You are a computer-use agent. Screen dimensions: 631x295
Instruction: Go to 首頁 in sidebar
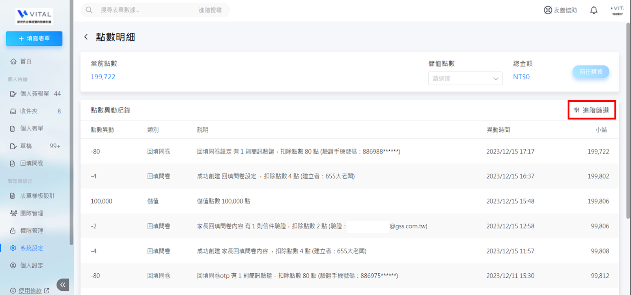pyautogui.click(x=26, y=62)
